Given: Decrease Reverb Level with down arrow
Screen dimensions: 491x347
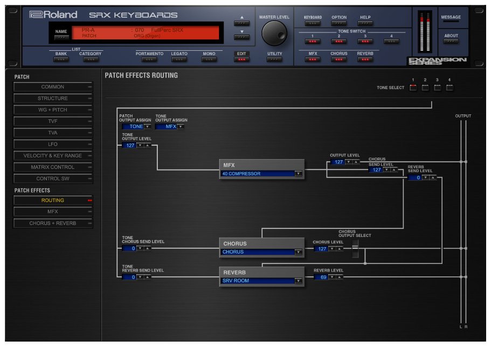Looking at the screenshot, I should click(332, 277).
